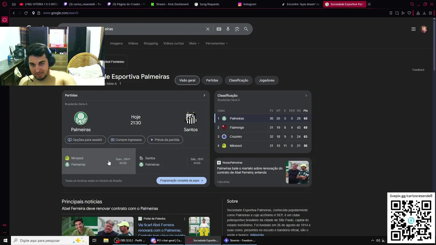Switch to the Classificação chip

(x=238, y=80)
